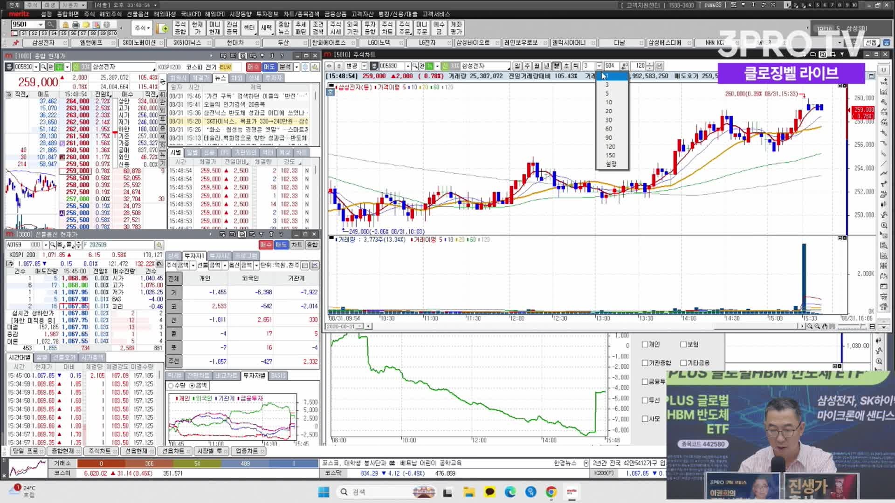The image size is (895, 503).
Task: Click the red 매수 buy button in 종합 현재가
Action: (253, 67)
